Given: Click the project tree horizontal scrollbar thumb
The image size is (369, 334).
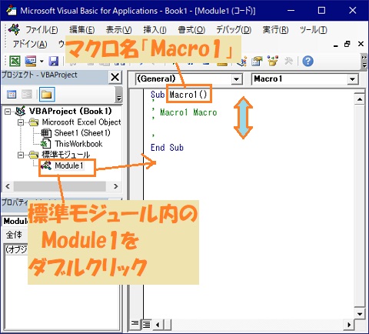Looking at the screenshot, I should pyautogui.click(x=59, y=186).
